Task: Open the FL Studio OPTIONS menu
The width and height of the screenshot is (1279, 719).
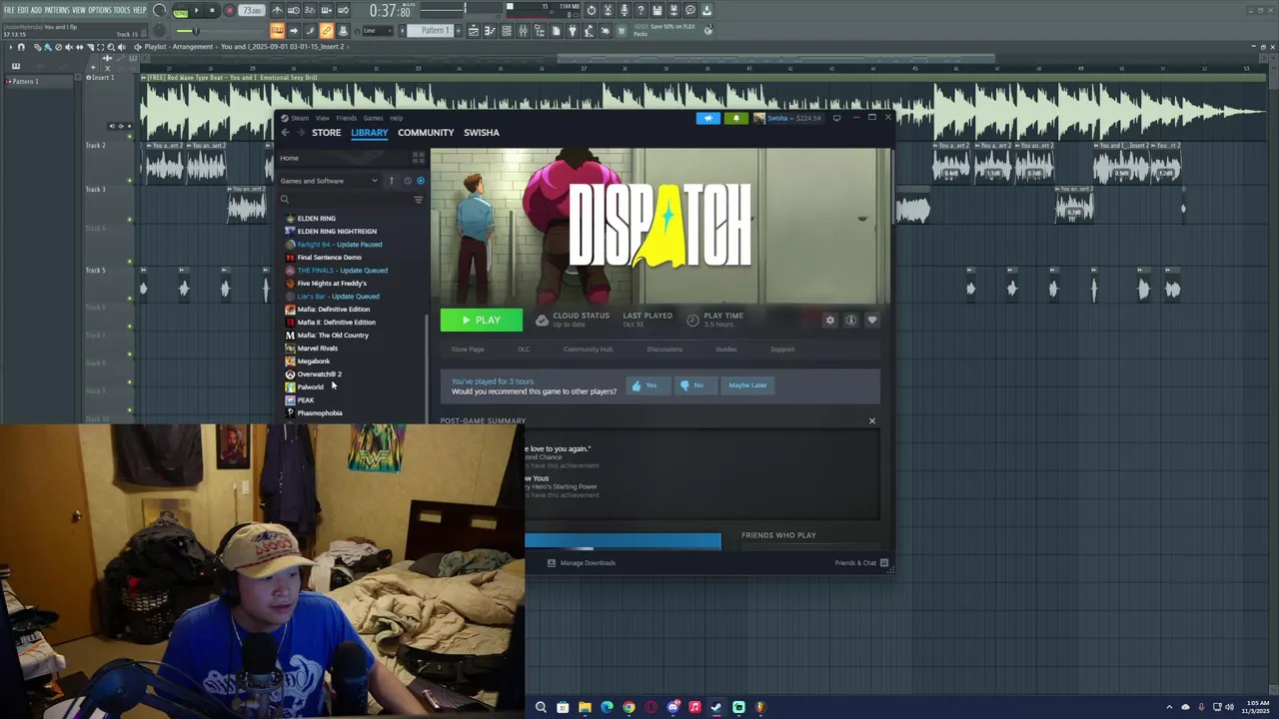Action: [100, 10]
